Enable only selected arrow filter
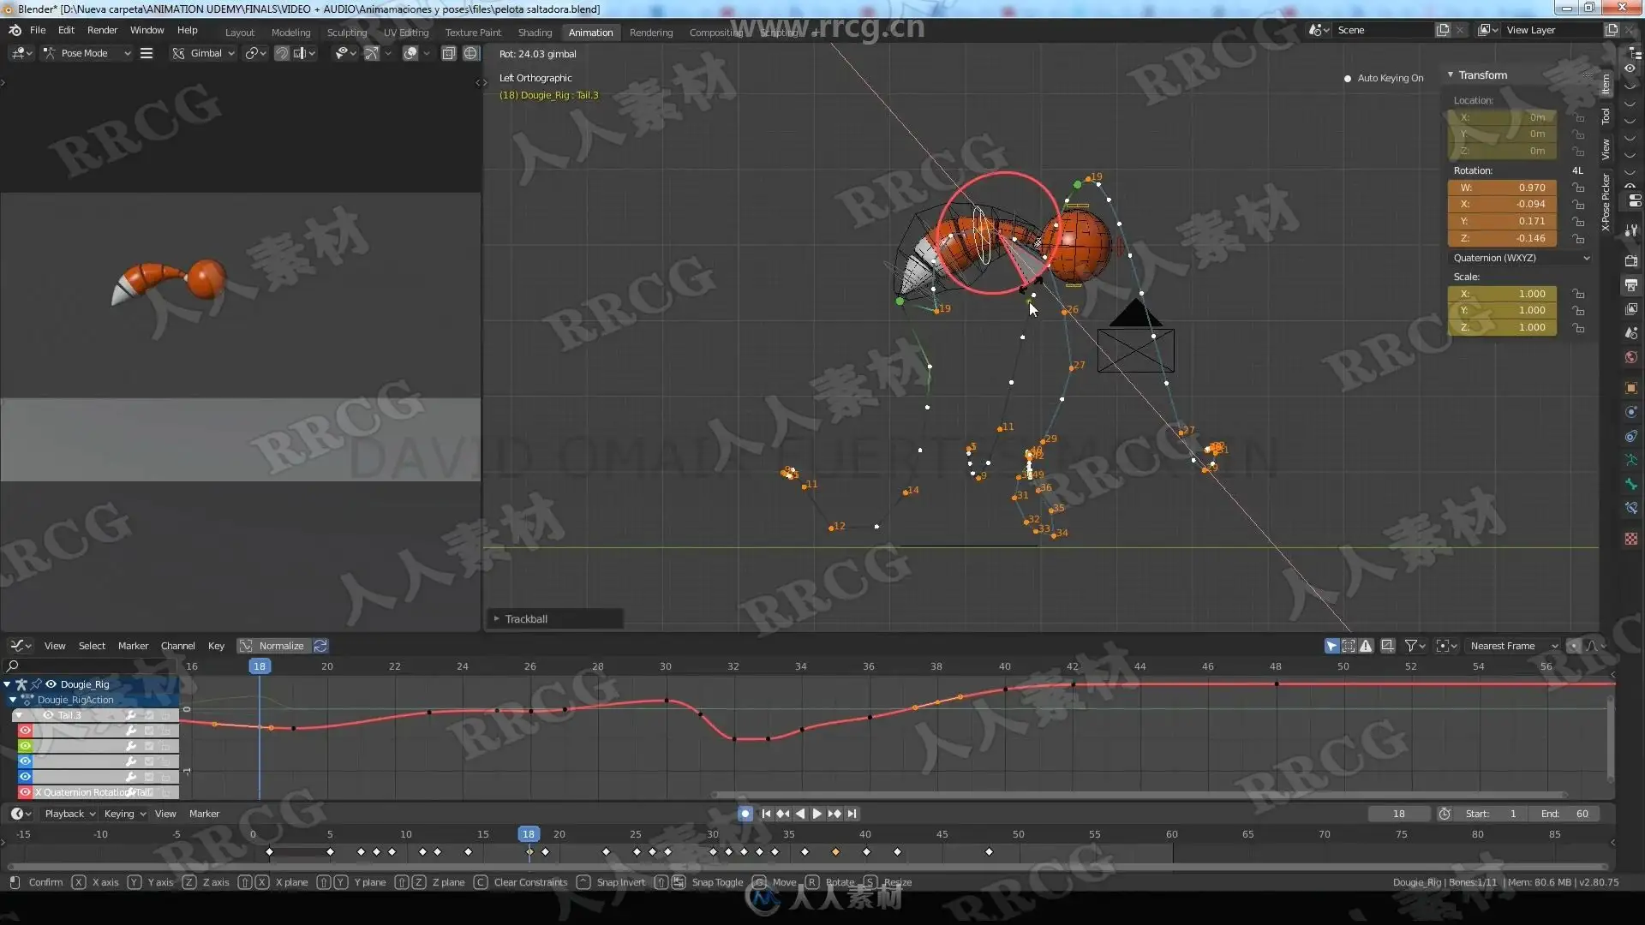 point(1331,646)
